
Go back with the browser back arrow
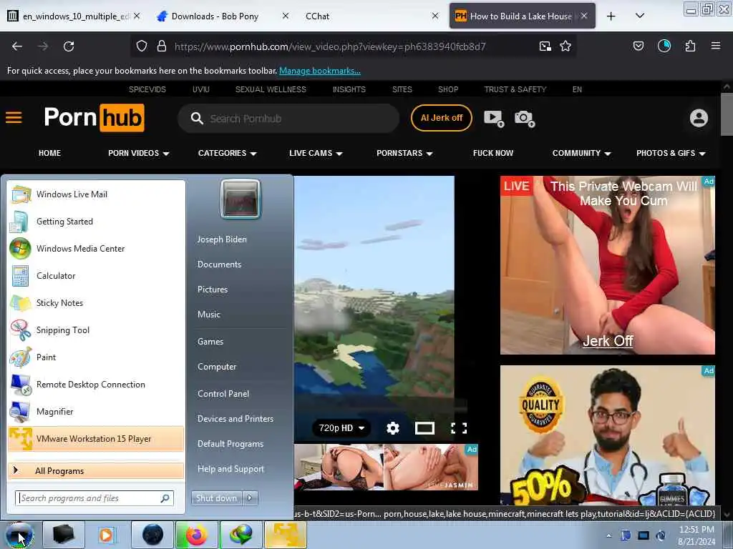[x=17, y=46]
